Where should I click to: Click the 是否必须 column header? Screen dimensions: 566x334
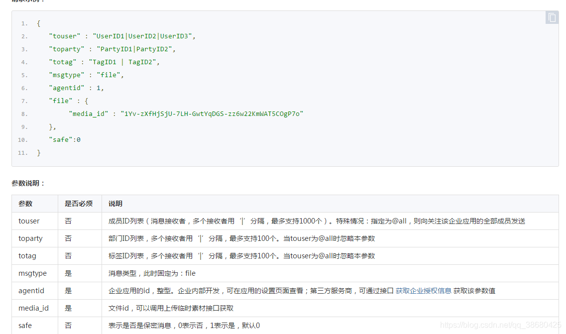point(79,204)
